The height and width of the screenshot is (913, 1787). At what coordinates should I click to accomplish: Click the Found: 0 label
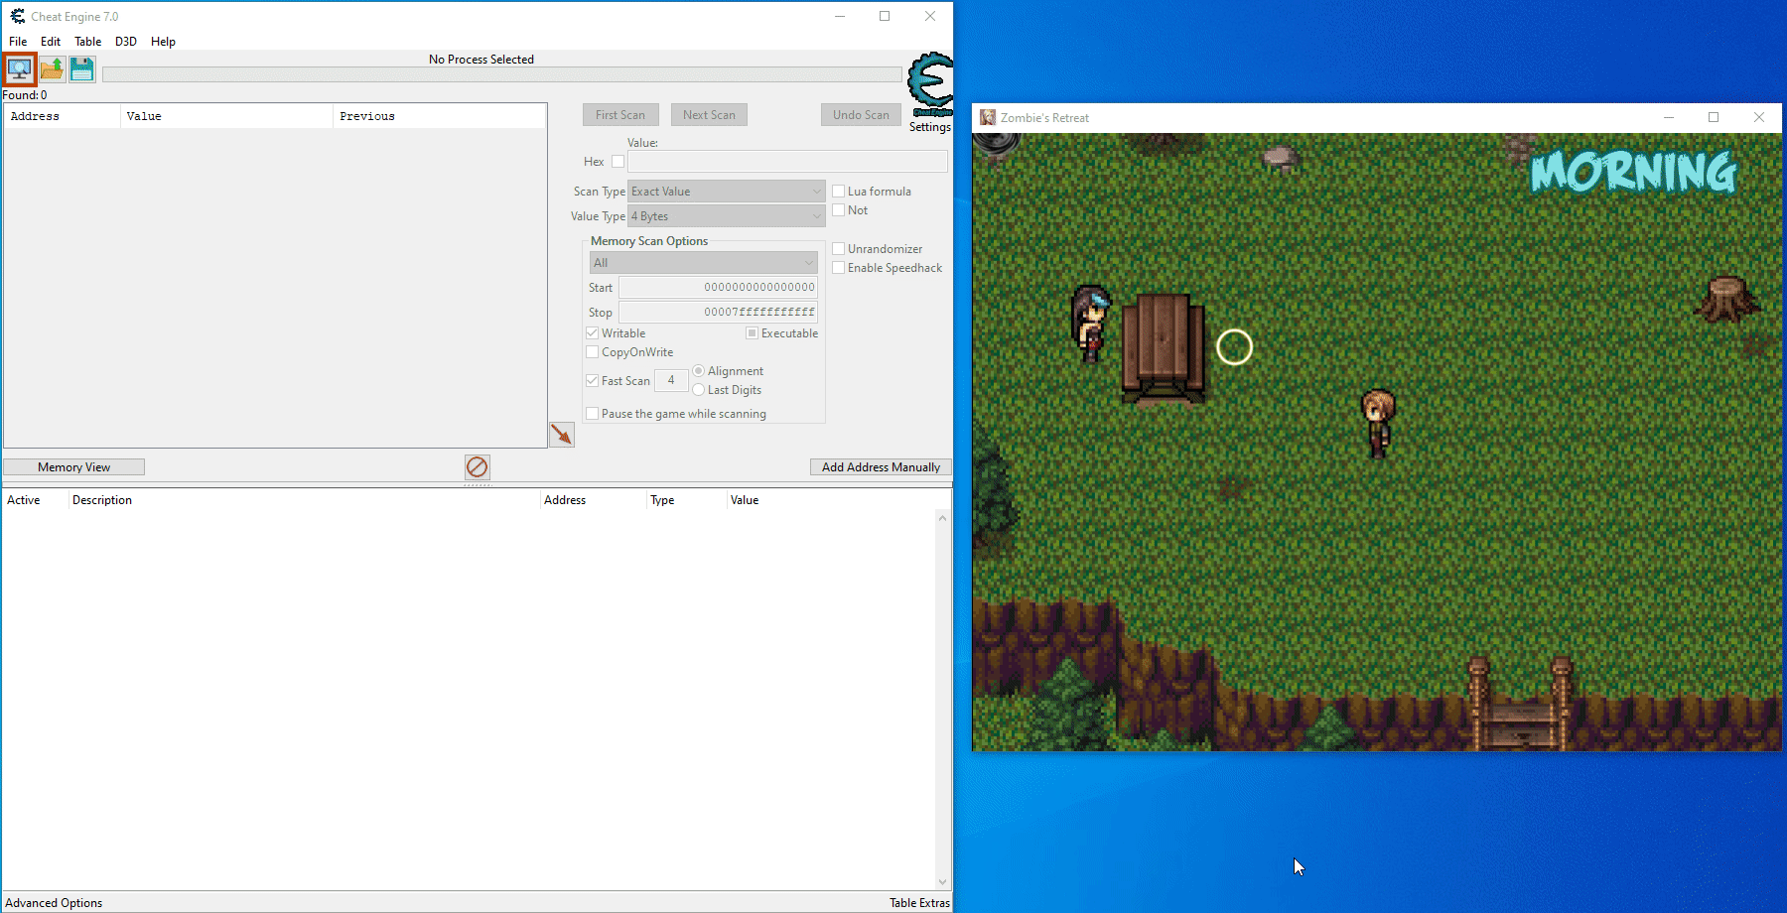coord(25,95)
